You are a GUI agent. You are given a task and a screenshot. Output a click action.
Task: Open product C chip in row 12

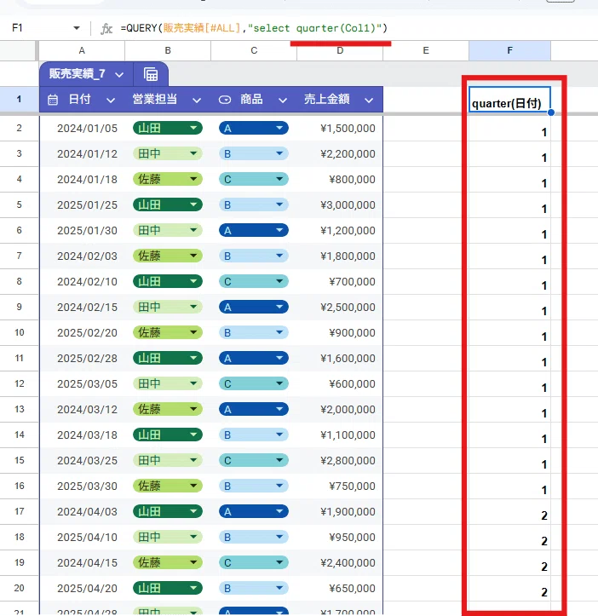coord(253,383)
